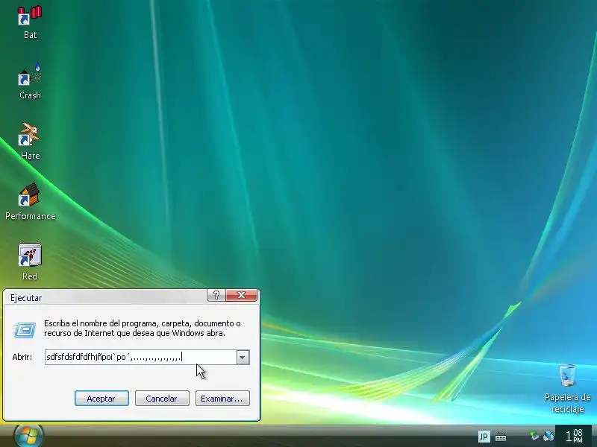Click the Ejecutar run program icon
The width and height of the screenshot is (597, 447).
(x=25, y=329)
